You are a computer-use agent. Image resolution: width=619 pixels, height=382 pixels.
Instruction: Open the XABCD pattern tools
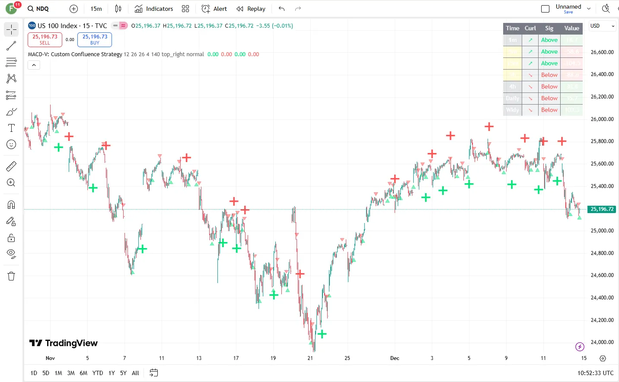coord(11,79)
